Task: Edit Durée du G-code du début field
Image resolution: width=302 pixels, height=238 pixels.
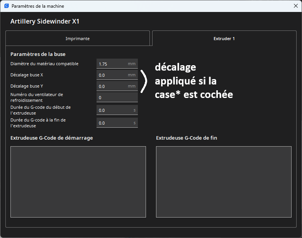Action: click(x=117, y=110)
